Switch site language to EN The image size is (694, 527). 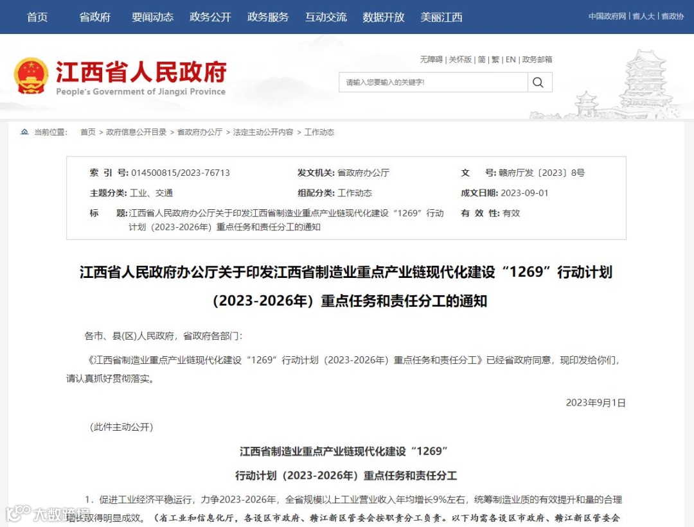pyautogui.click(x=510, y=59)
